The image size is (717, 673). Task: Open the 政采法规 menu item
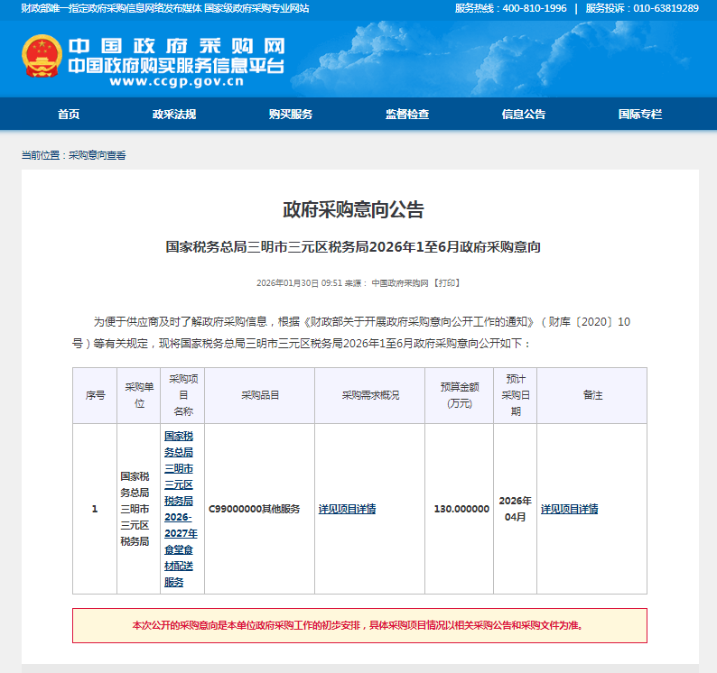click(174, 115)
